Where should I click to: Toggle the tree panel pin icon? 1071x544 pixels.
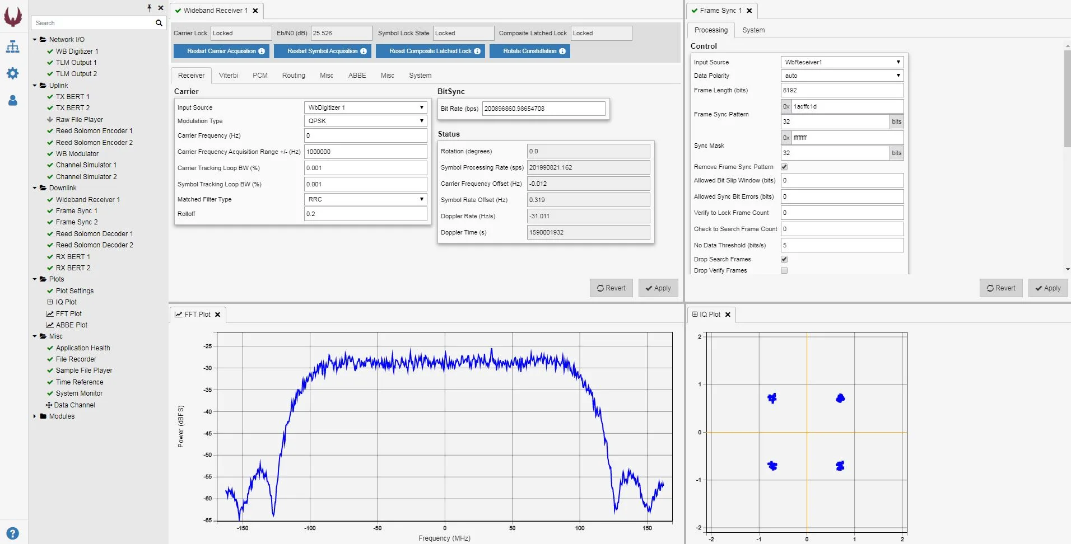click(149, 8)
